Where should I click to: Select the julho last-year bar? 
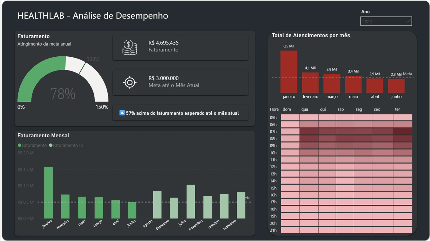[191, 201]
